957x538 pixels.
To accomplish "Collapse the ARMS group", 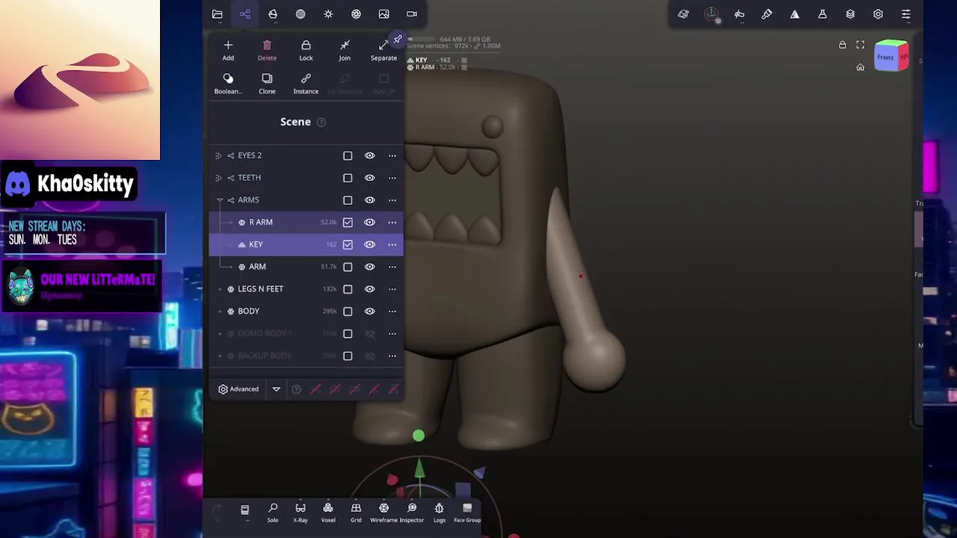I will 220,200.
